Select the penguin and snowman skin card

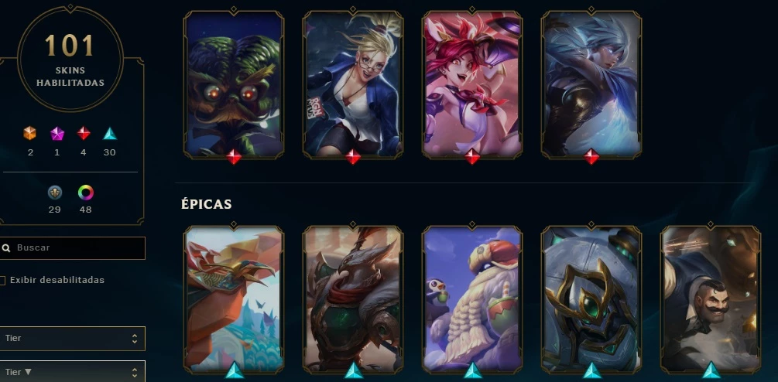[472, 299]
